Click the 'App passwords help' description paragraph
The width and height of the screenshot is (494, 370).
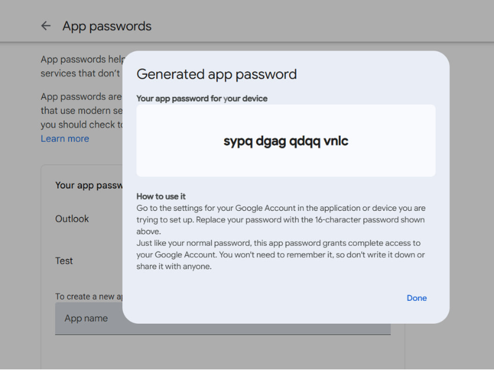click(x=80, y=66)
